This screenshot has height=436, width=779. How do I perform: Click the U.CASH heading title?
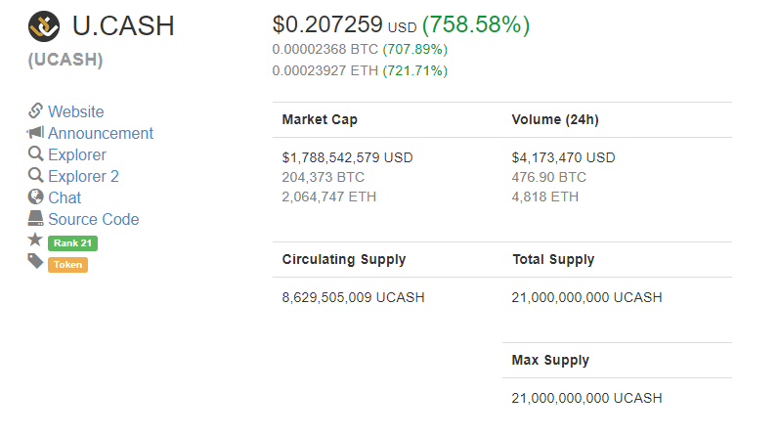123,26
